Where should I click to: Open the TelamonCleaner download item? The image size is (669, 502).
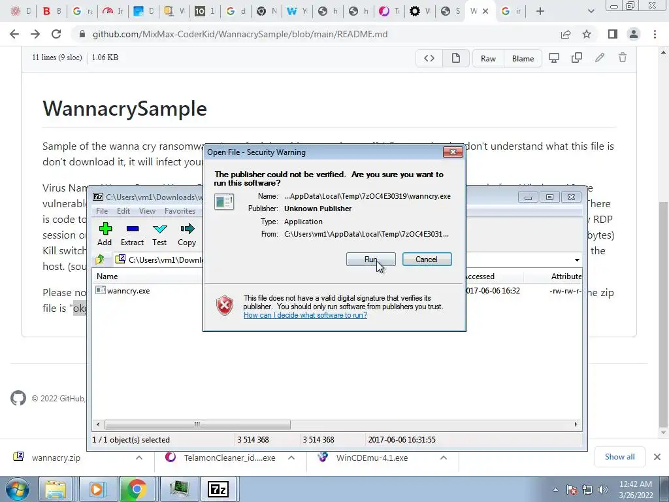pyautogui.click(x=221, y=458)
